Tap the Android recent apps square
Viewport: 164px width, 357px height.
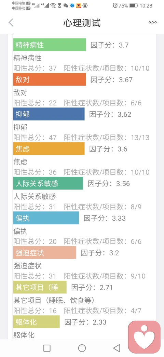(x=47, y=348)
